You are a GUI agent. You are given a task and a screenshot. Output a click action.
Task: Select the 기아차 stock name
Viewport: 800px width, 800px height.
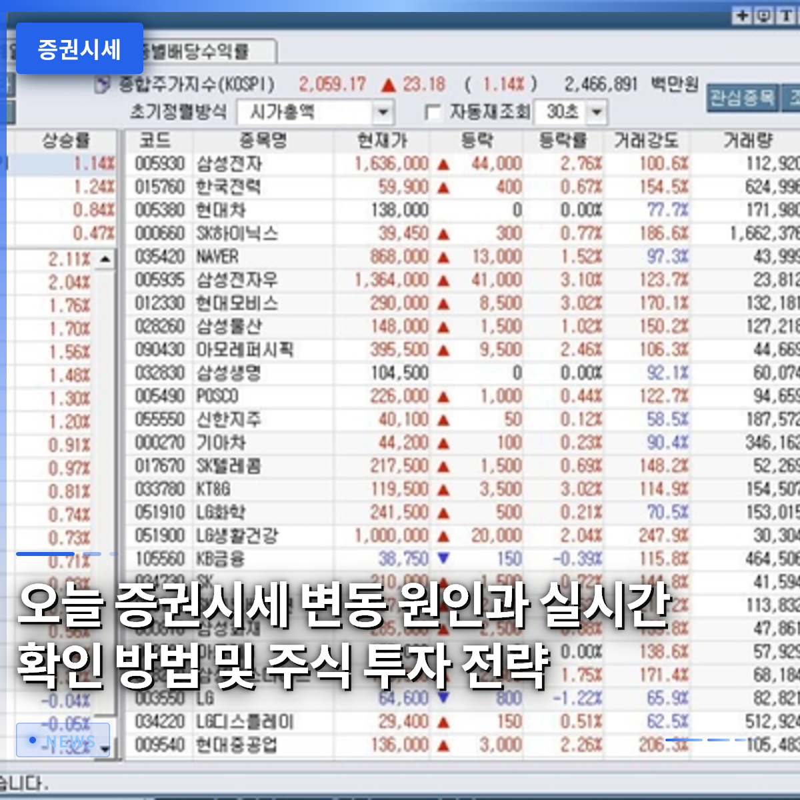(221, 443)
